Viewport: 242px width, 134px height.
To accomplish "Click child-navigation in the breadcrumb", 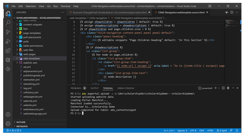I will [x=98, y=18].
